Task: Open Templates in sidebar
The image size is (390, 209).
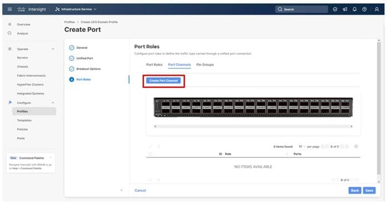Action: pyautogui.click(x=24, y=121)
